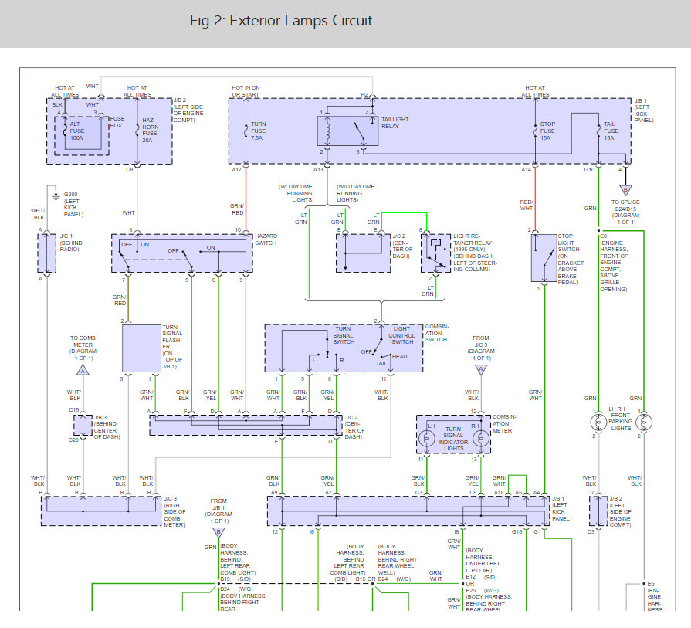Click the triangle B connector under FROM J/B 1
691x628 pixels.
[219, 533]
